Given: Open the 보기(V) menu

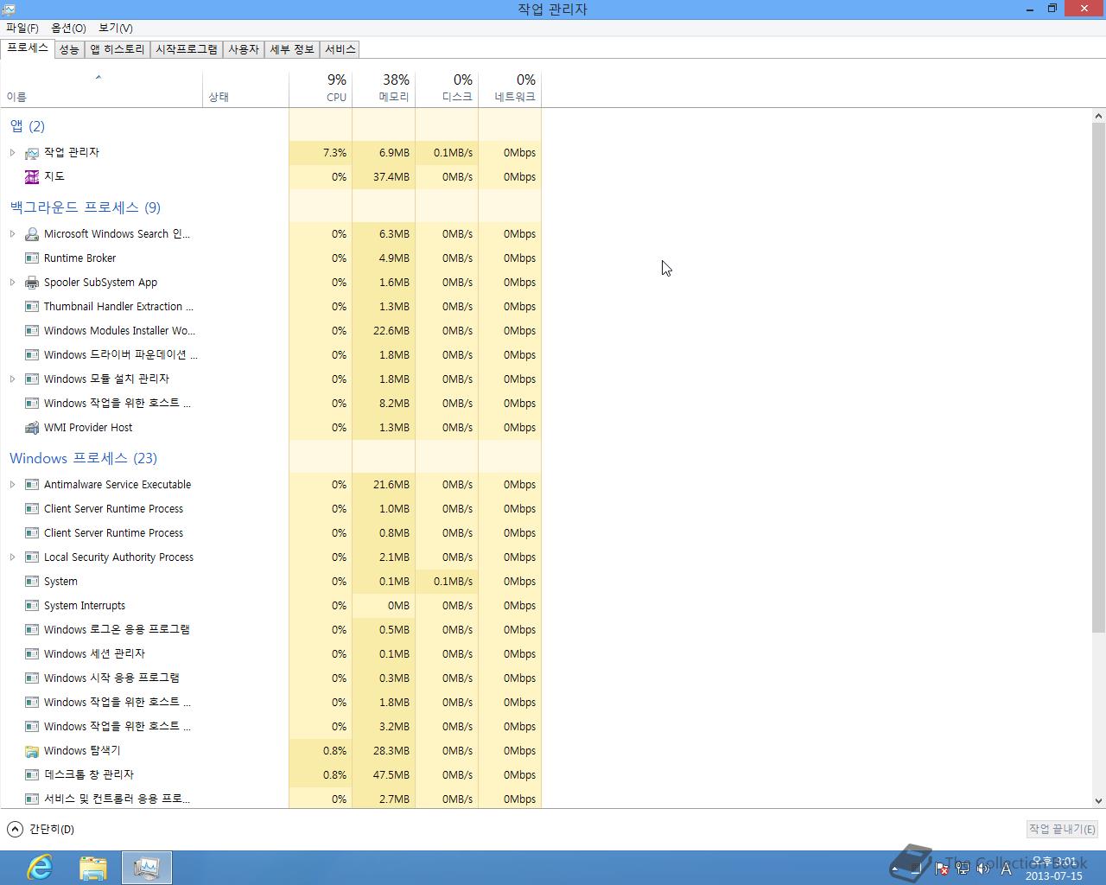Looking at the screenshot, I should (116, 28).
